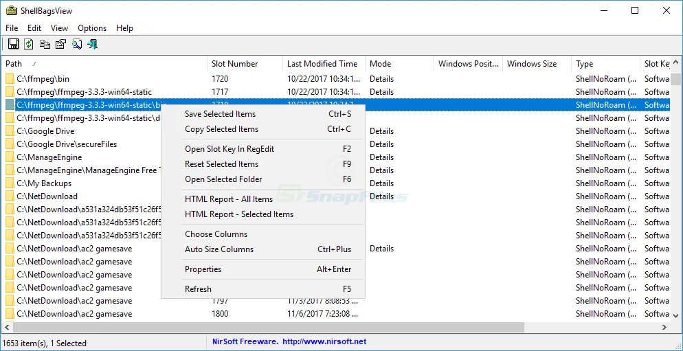Open Properties from the context menu
The width and height of the screenshot is (683, 351).
[263, 269]
